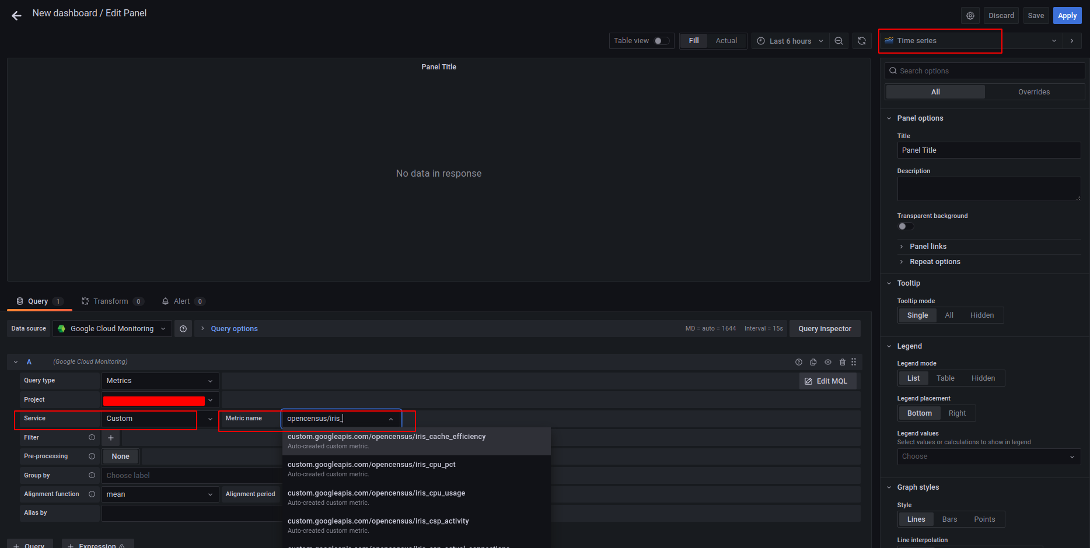Collapse Graph styles section

[918, 487]
